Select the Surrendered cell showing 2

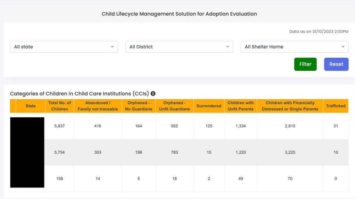(x=209, y=179)
